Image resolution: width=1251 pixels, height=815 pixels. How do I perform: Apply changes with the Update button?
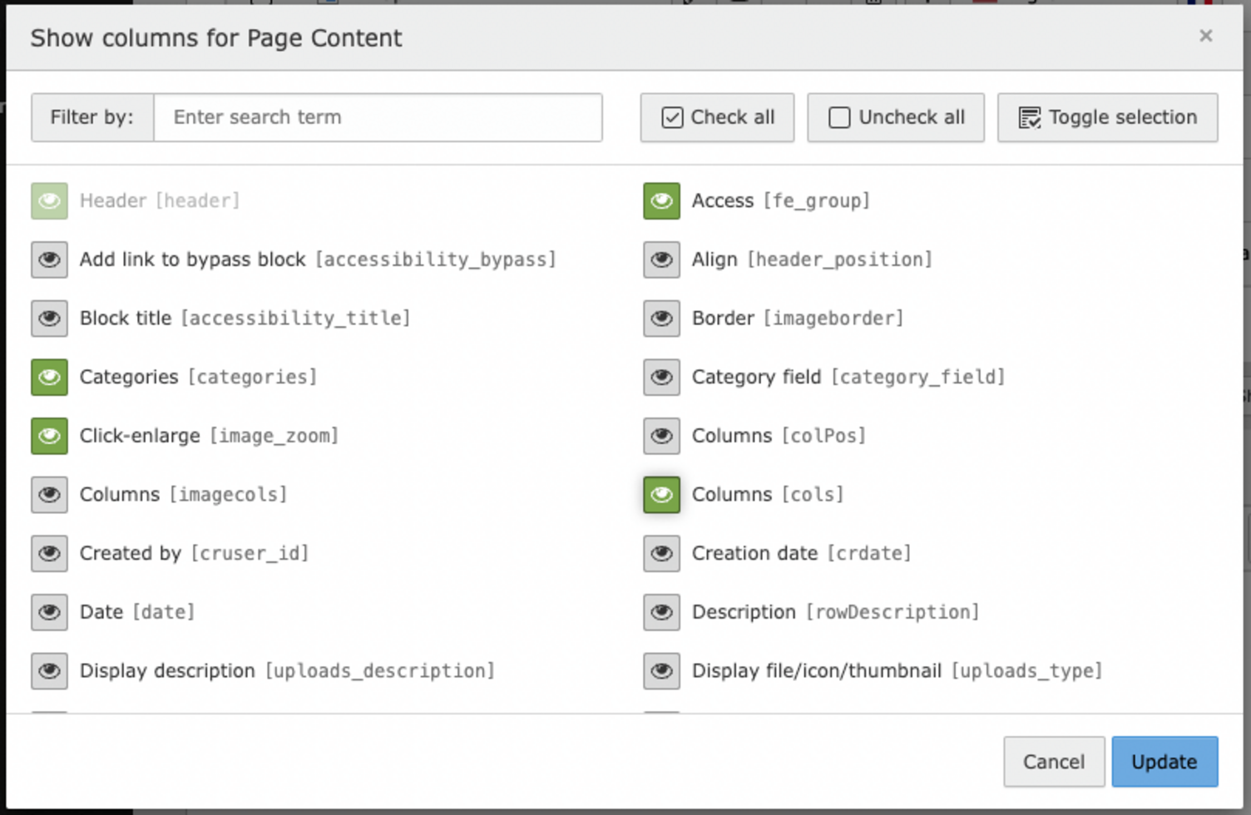click(1164, 761)
